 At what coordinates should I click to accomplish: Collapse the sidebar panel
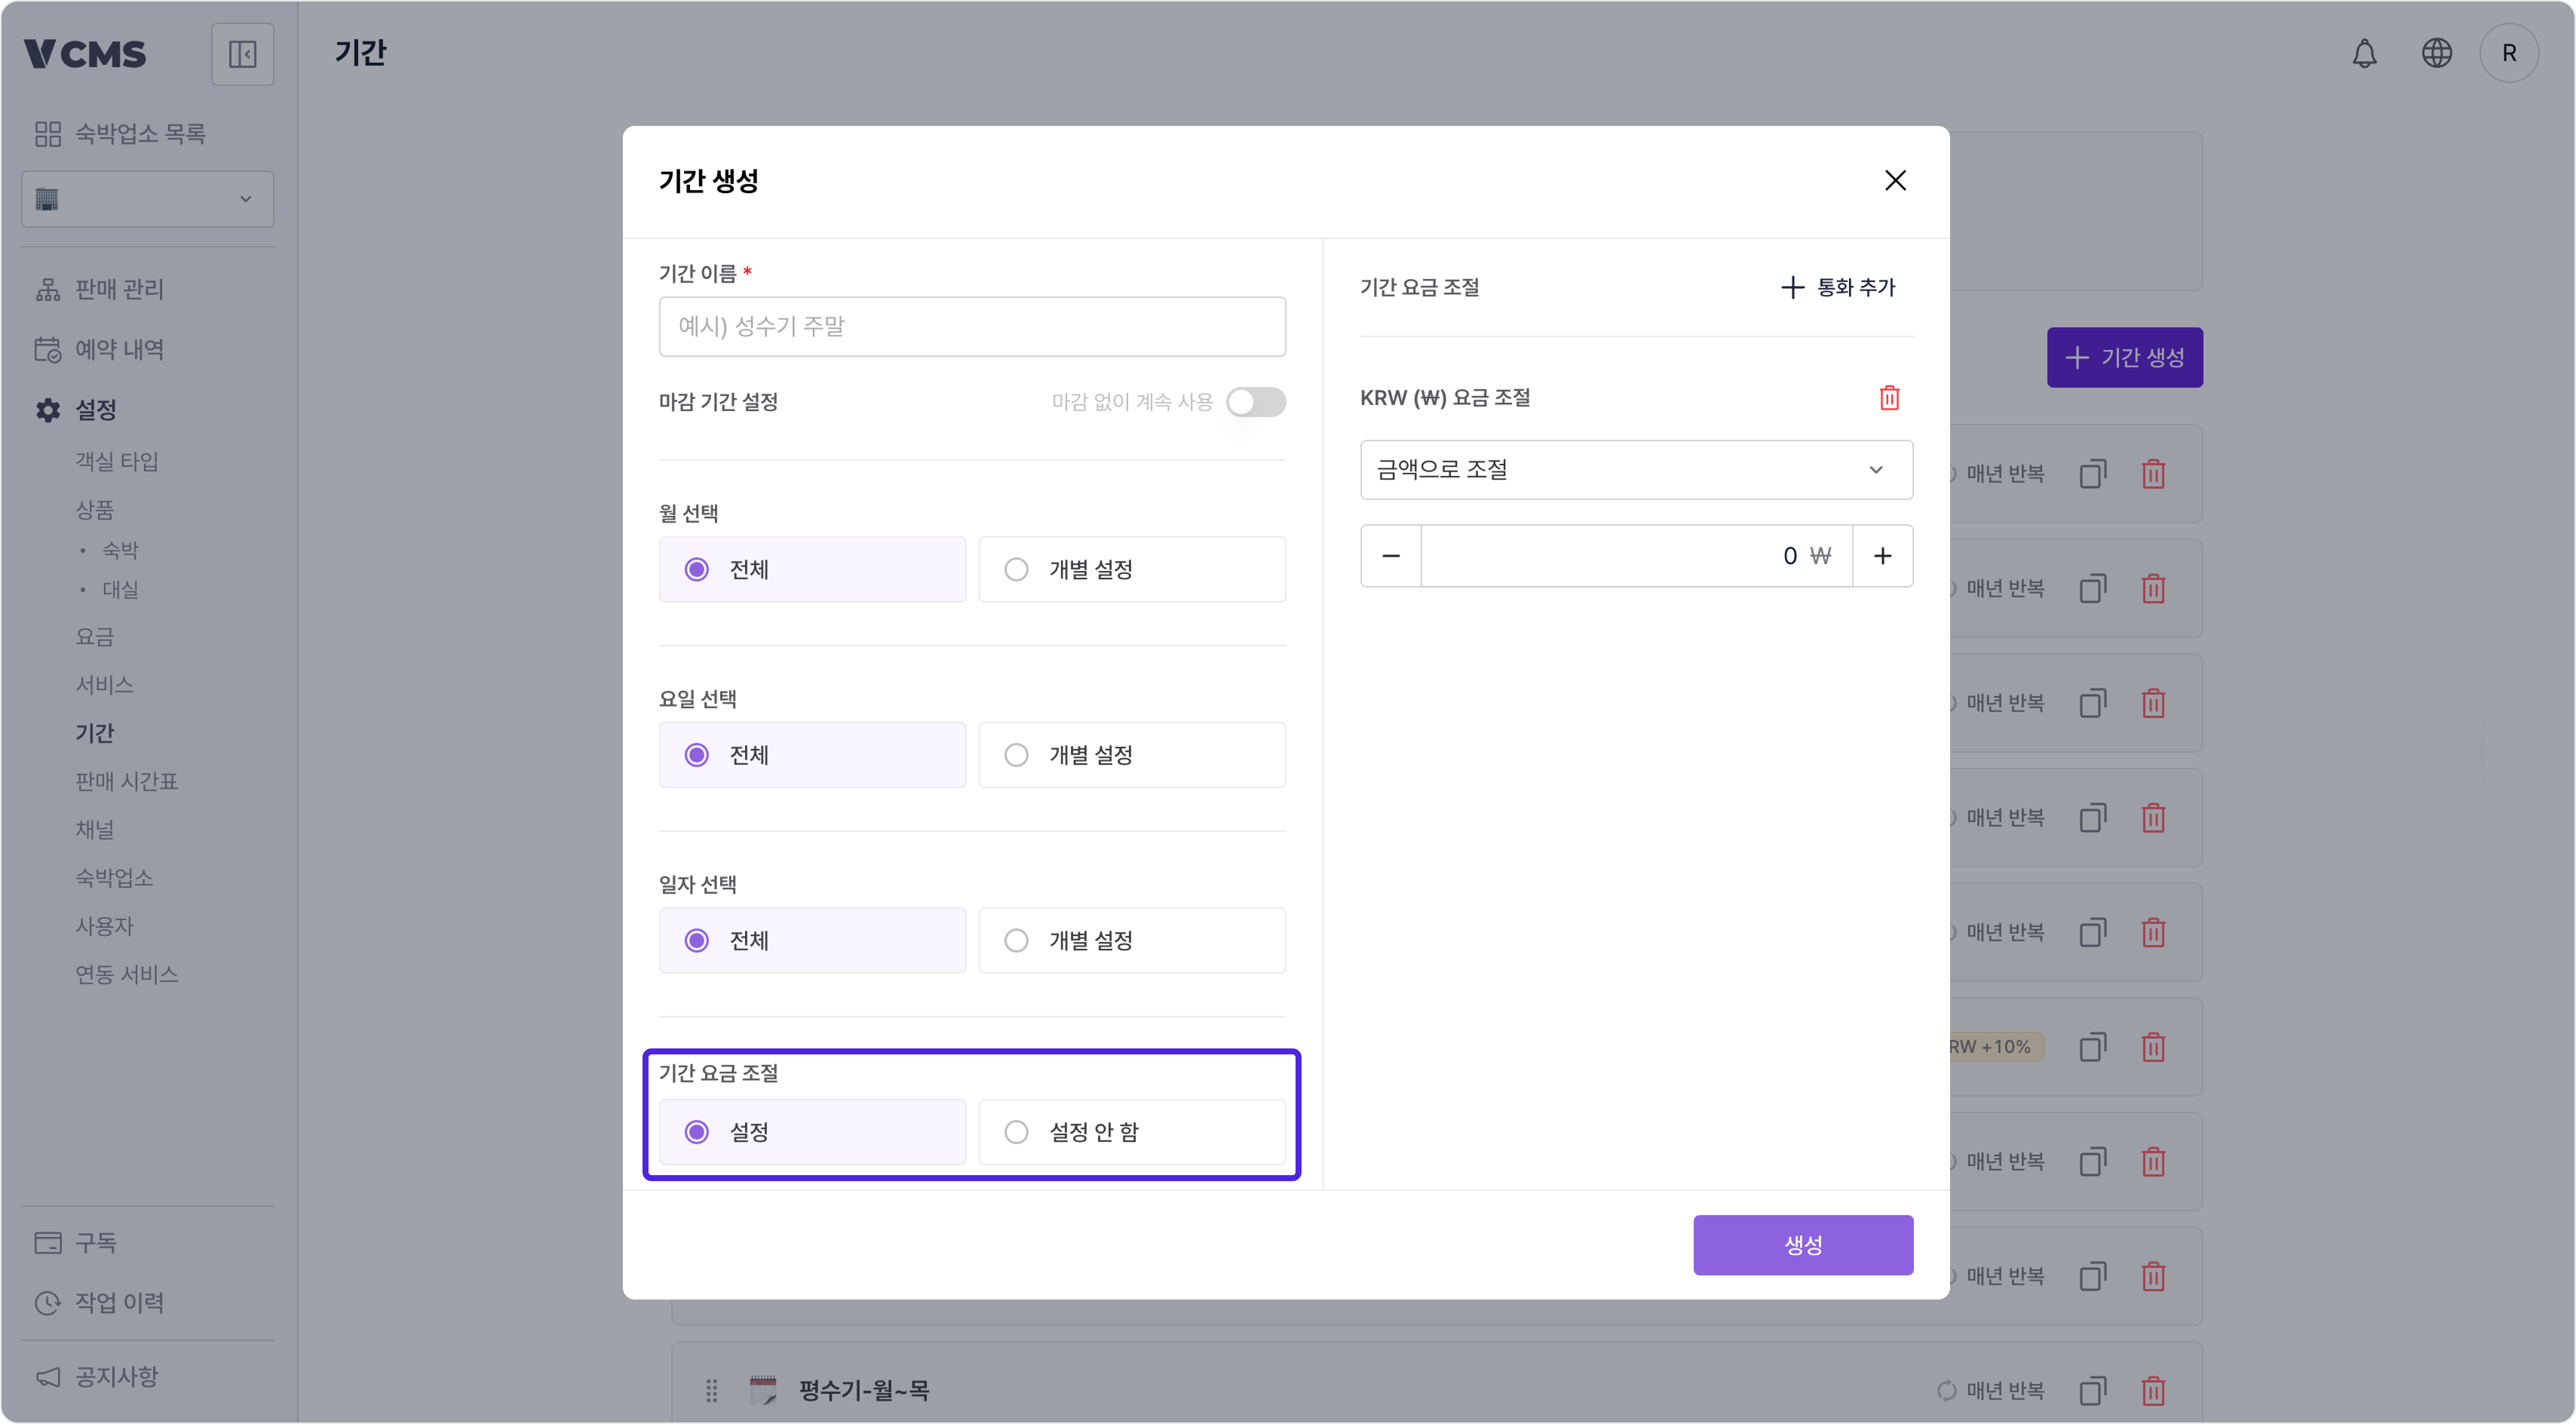243,53
